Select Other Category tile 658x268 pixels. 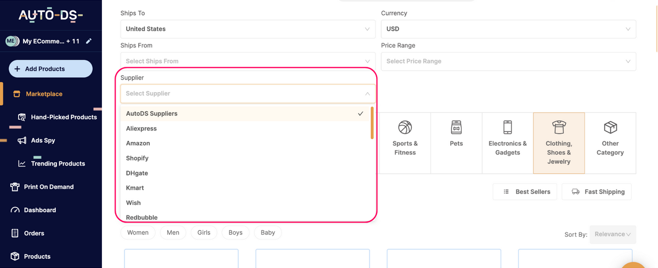pyautogui.click(x=610, y=143)
